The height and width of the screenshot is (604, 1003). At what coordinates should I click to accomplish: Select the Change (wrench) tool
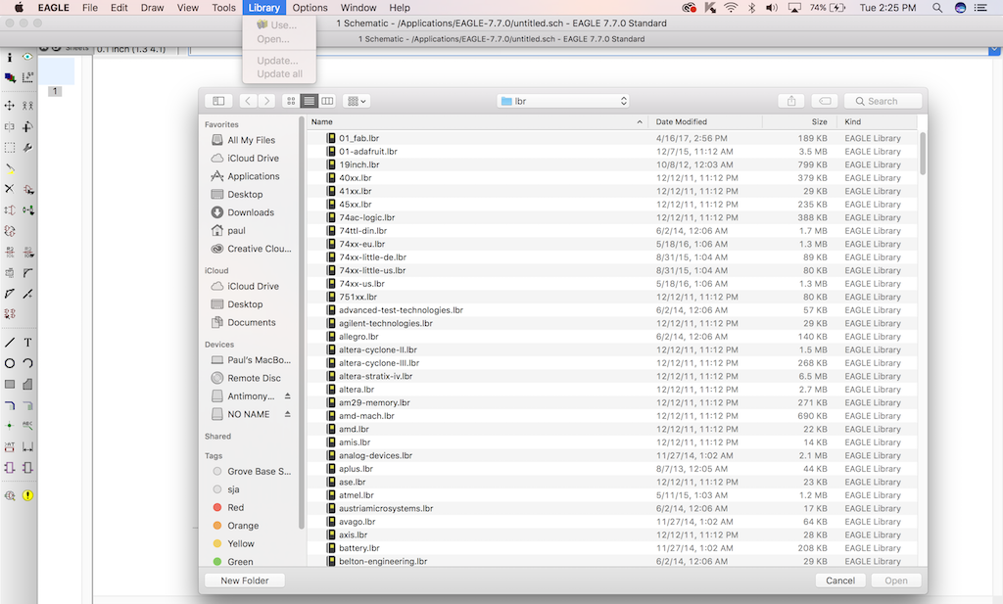pyautogui.click(x=27, y=148)
